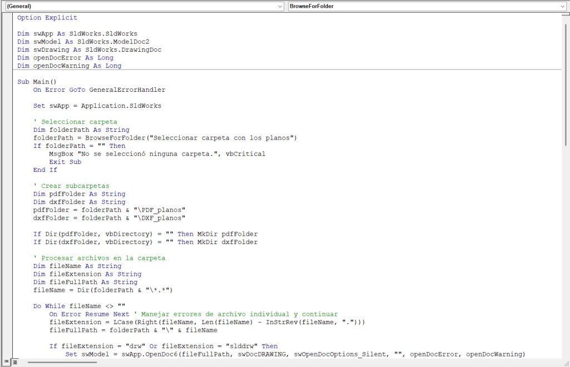
Task: Click the 'Dim swModel As SldWorks.ModelDoc2' line
Action: click(83, 41)
